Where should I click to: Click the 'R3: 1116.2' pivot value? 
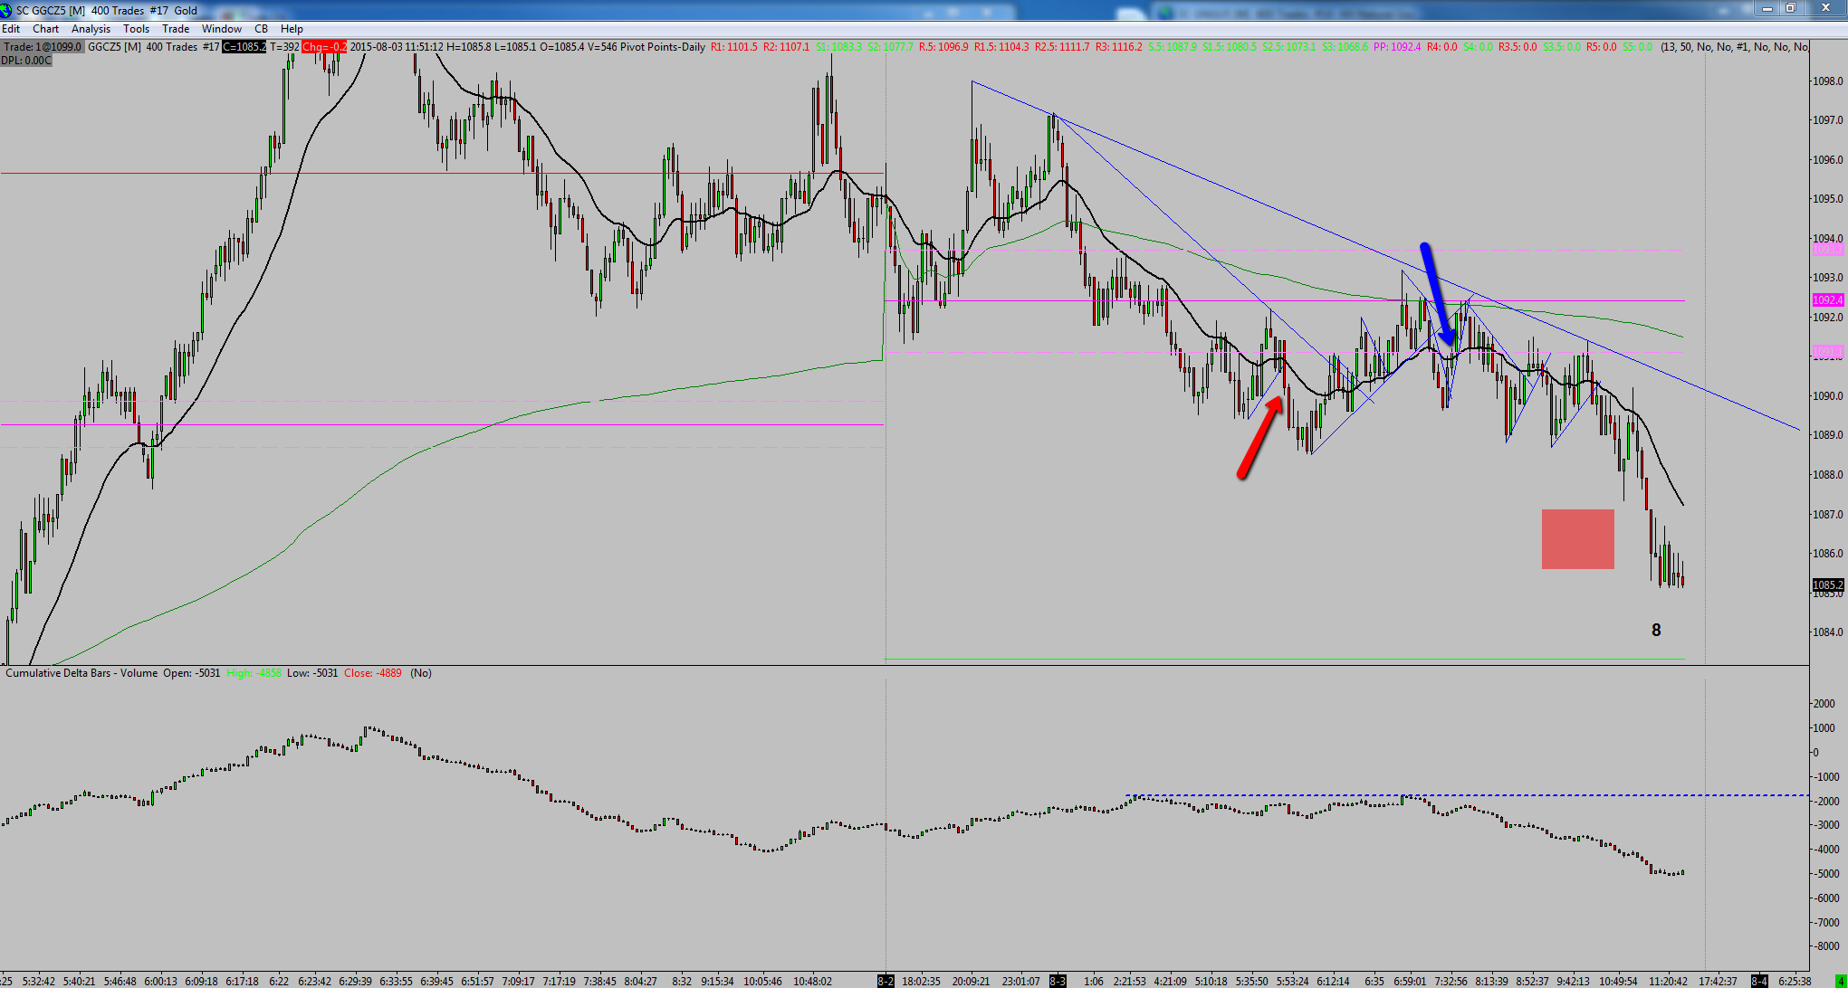(1119, 47)
